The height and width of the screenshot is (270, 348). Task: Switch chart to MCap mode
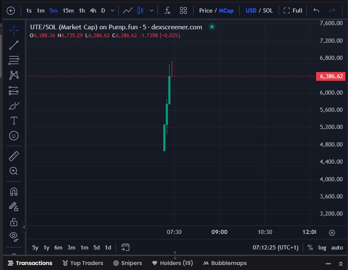point(226,10)
